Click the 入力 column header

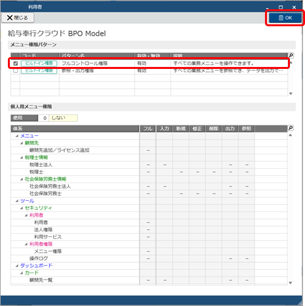click(165, 129)
